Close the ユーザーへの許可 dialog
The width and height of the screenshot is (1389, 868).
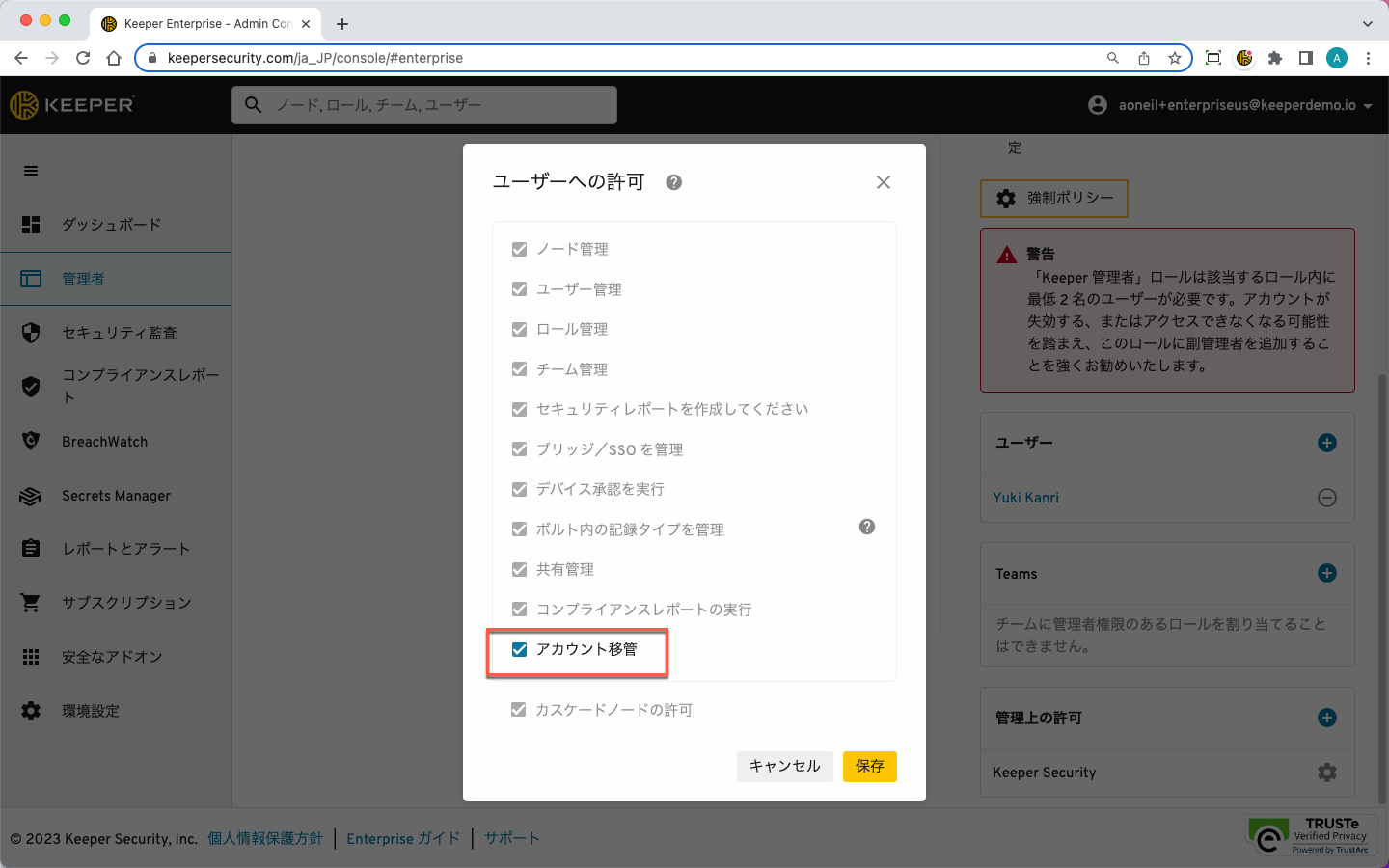[883, 182]
